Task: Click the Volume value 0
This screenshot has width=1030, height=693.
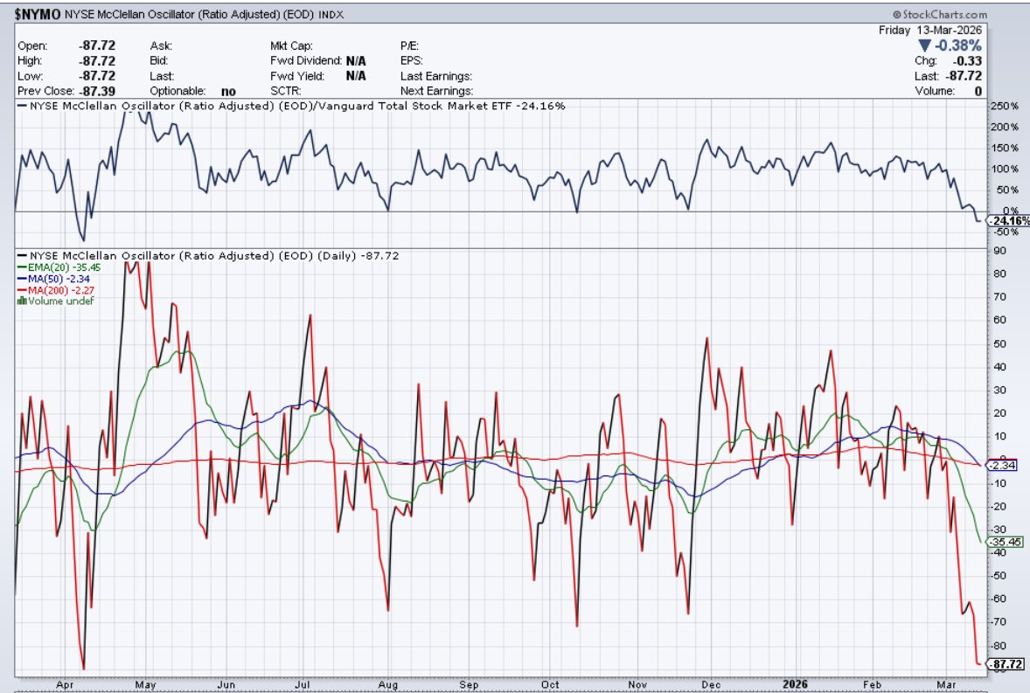Action: pyautogui.click(x=978, y=91)
